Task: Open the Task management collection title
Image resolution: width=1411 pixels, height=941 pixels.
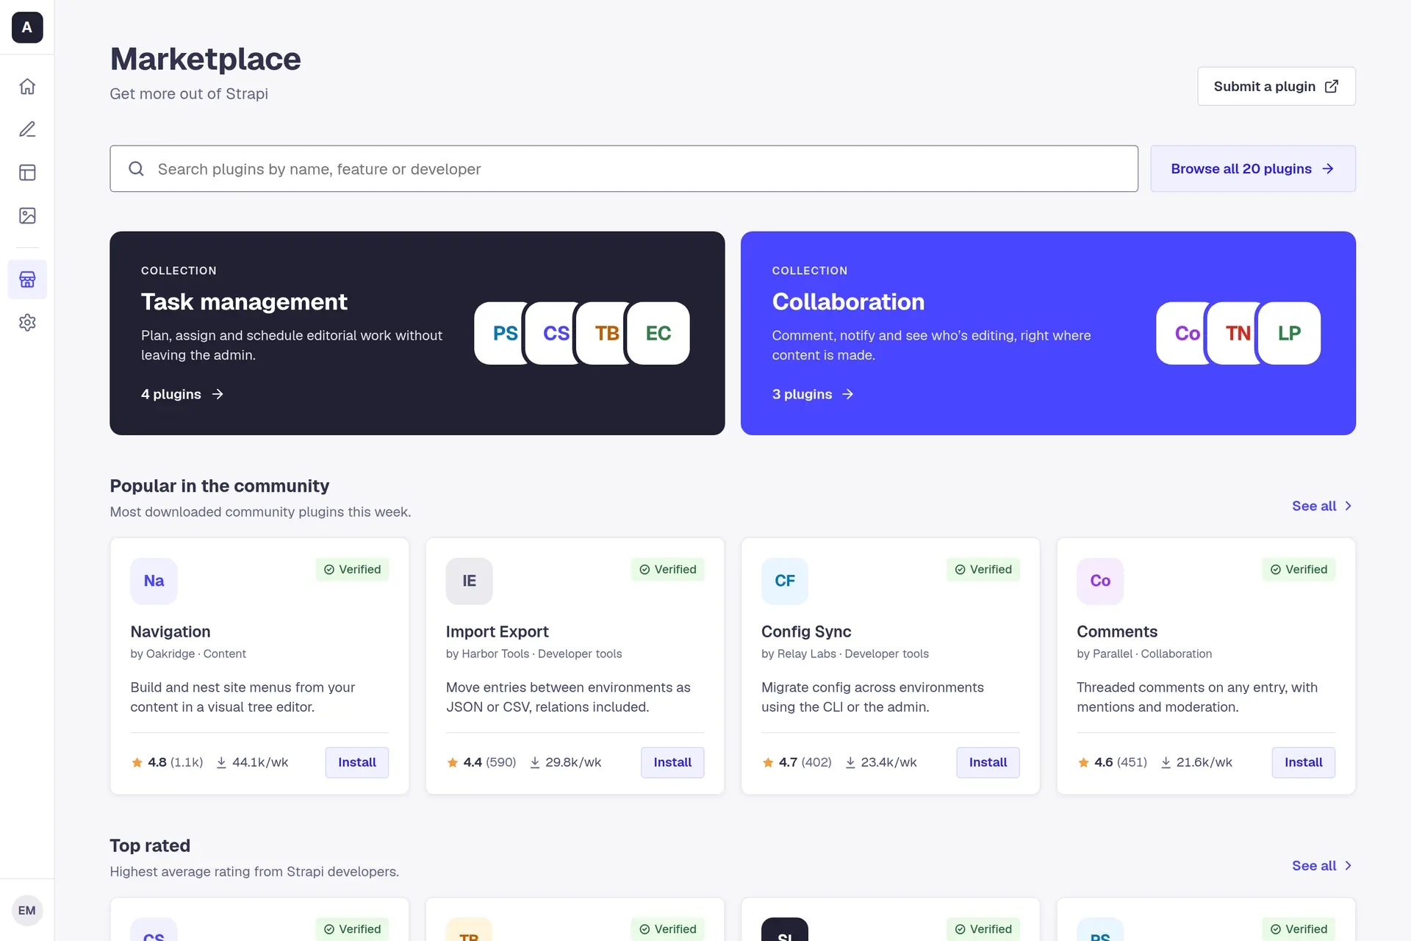Action: click(x=244, y=301)
